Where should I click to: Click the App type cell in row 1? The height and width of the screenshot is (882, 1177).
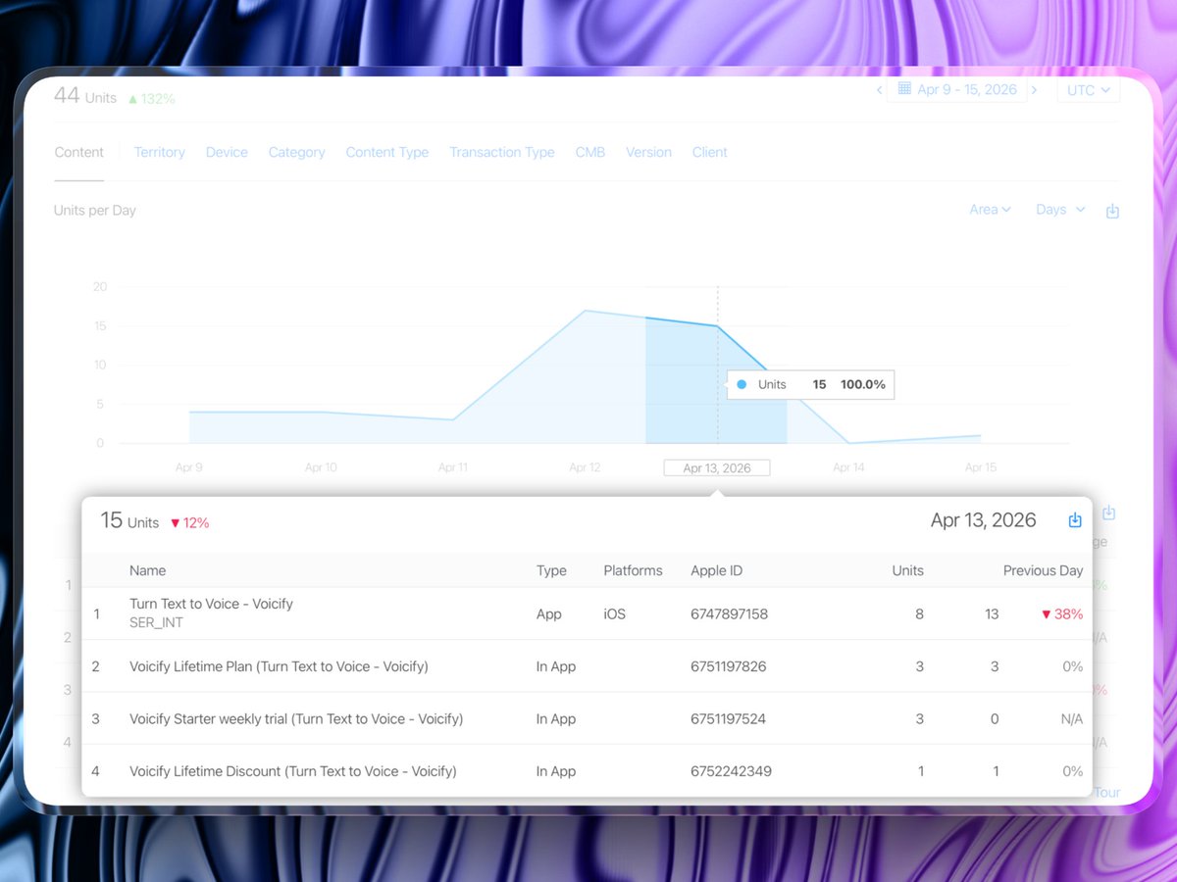(x=549, y=613)
